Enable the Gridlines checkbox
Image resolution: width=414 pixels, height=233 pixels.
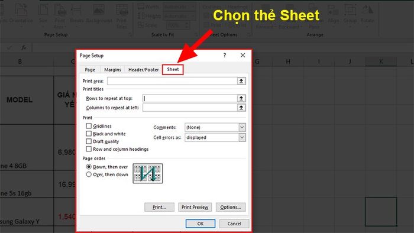point(89,126)
